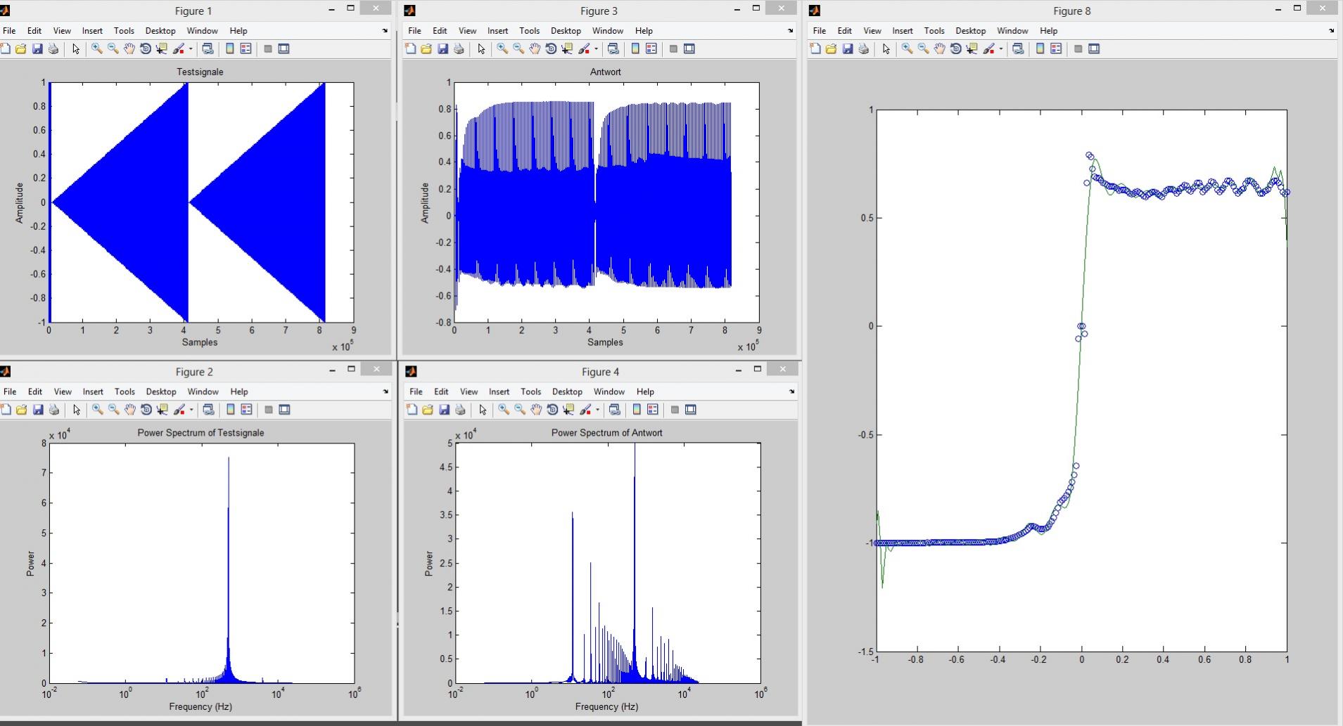Hide Plot Tools in Figure 3 toolbar
Image resolution: width=1343 pixels, height=726 pixels.
(673, 48)
